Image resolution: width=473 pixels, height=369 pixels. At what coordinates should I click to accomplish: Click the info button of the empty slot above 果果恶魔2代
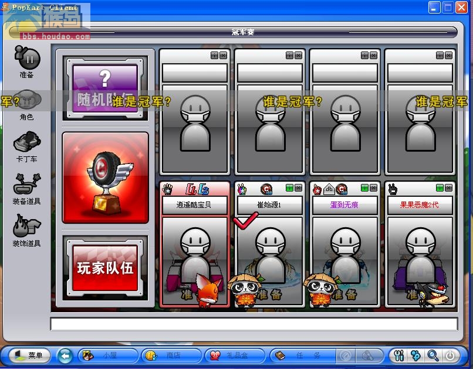(x=440, y=56)
